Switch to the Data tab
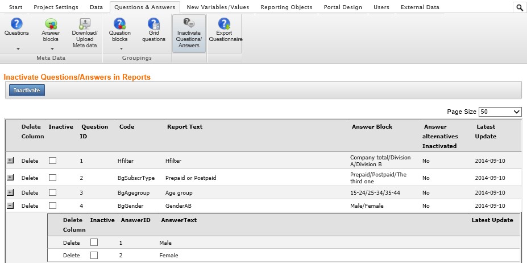 [x=97, y=7]
